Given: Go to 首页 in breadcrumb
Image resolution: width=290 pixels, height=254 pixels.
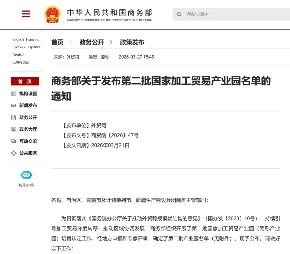Looking at the screenshot, I should click(x=57, y=42).
